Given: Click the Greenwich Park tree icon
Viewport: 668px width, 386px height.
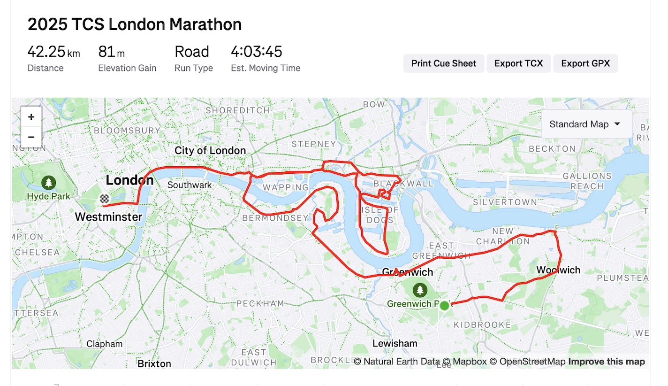Looking at the screenshot, I should point(420,290).
